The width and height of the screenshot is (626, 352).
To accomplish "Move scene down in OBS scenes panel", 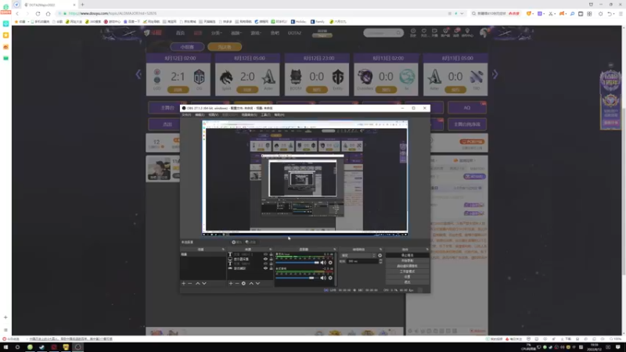I will click(204, 283).
